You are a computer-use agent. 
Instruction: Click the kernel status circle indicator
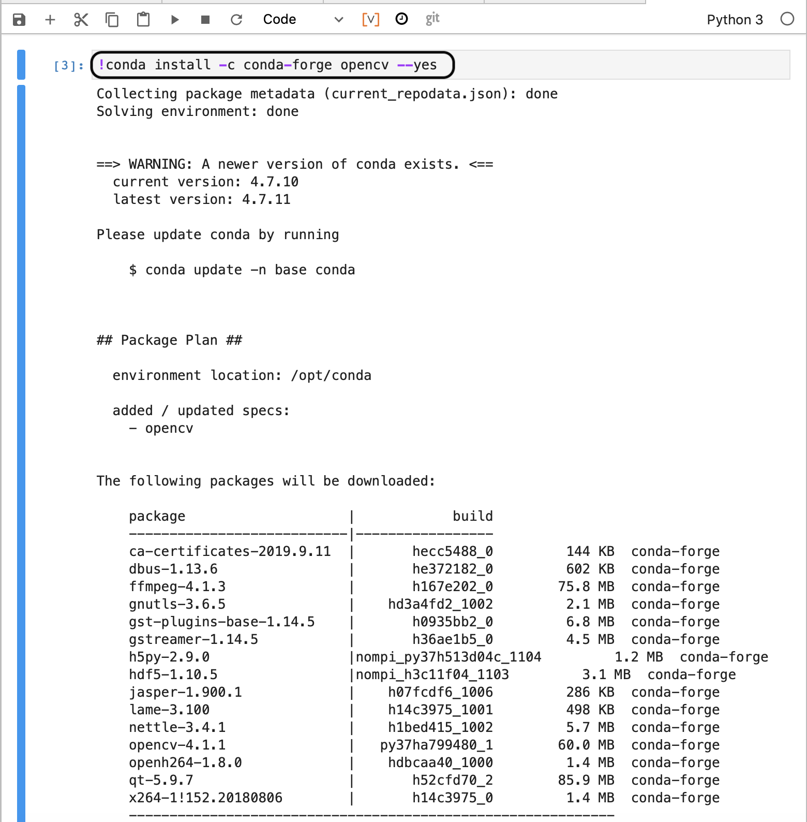point(787,19)
